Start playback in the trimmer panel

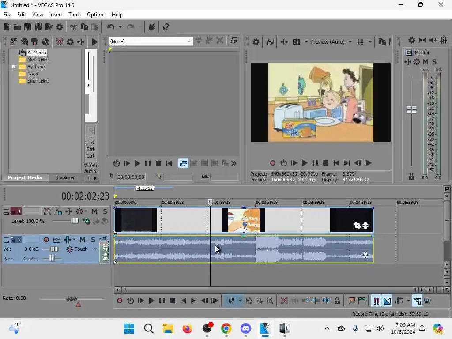pyautogui.click(x=137, y=163)
